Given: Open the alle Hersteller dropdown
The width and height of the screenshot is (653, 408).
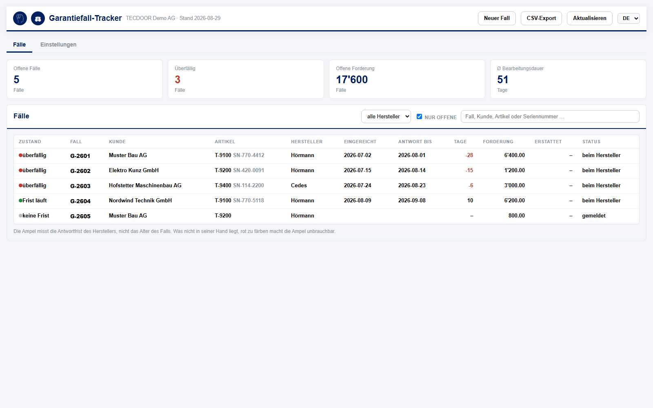Looking at the screenshot, I should pos(386,117).
